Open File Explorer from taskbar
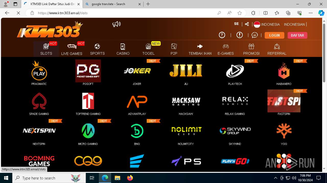Image resolution: width=327 pixels, height=183 pixels. click(117, 178)
